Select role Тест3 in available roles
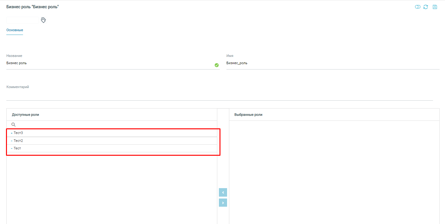 (x=18, y=133)
